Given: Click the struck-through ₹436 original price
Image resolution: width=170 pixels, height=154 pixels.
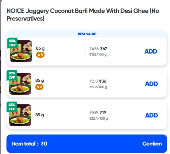Looking at the screenshot, I should coord(94,49).
